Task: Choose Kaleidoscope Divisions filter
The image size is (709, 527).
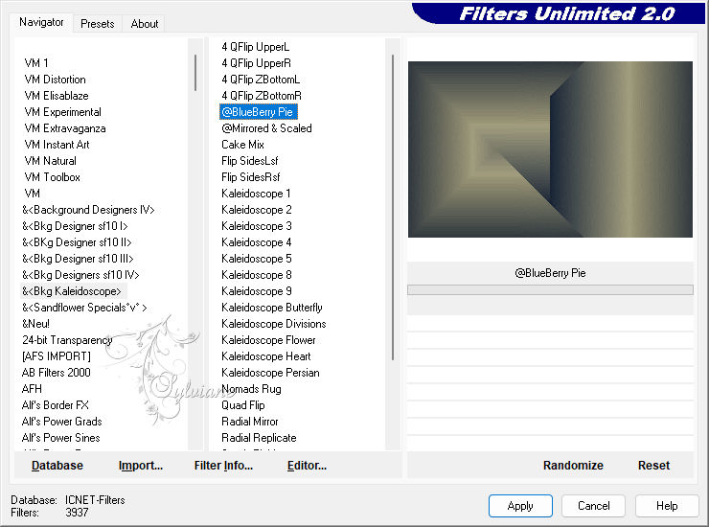Action: (x=274, y=324)
